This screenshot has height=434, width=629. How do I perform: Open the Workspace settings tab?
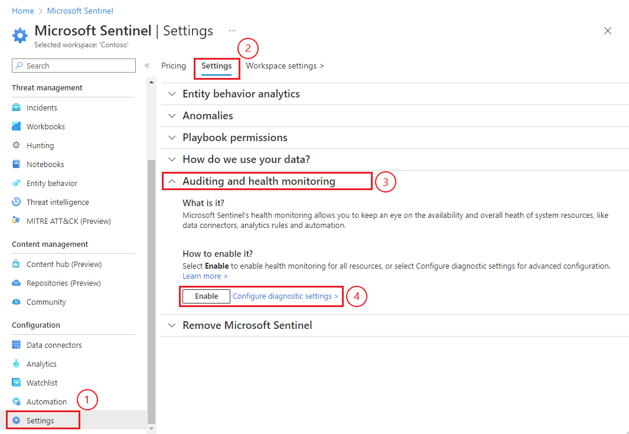pyautogui.click(x=285, y=66)
